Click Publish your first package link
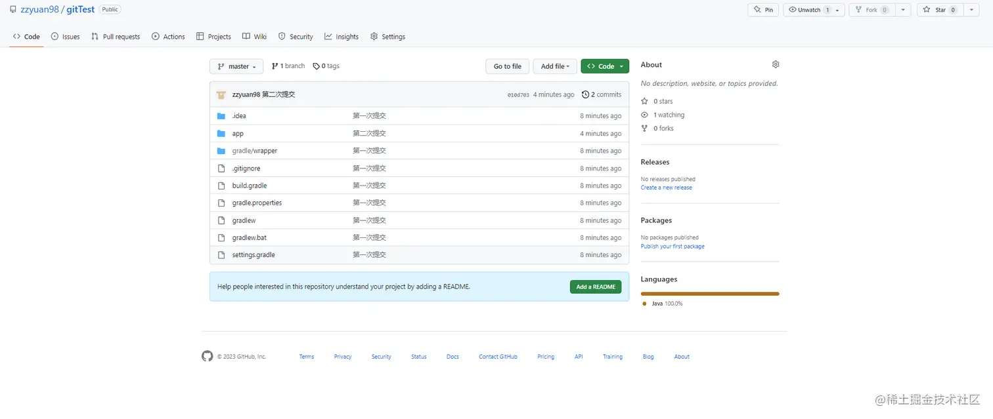Screen dimensions: 993x419 click(673, 247)
